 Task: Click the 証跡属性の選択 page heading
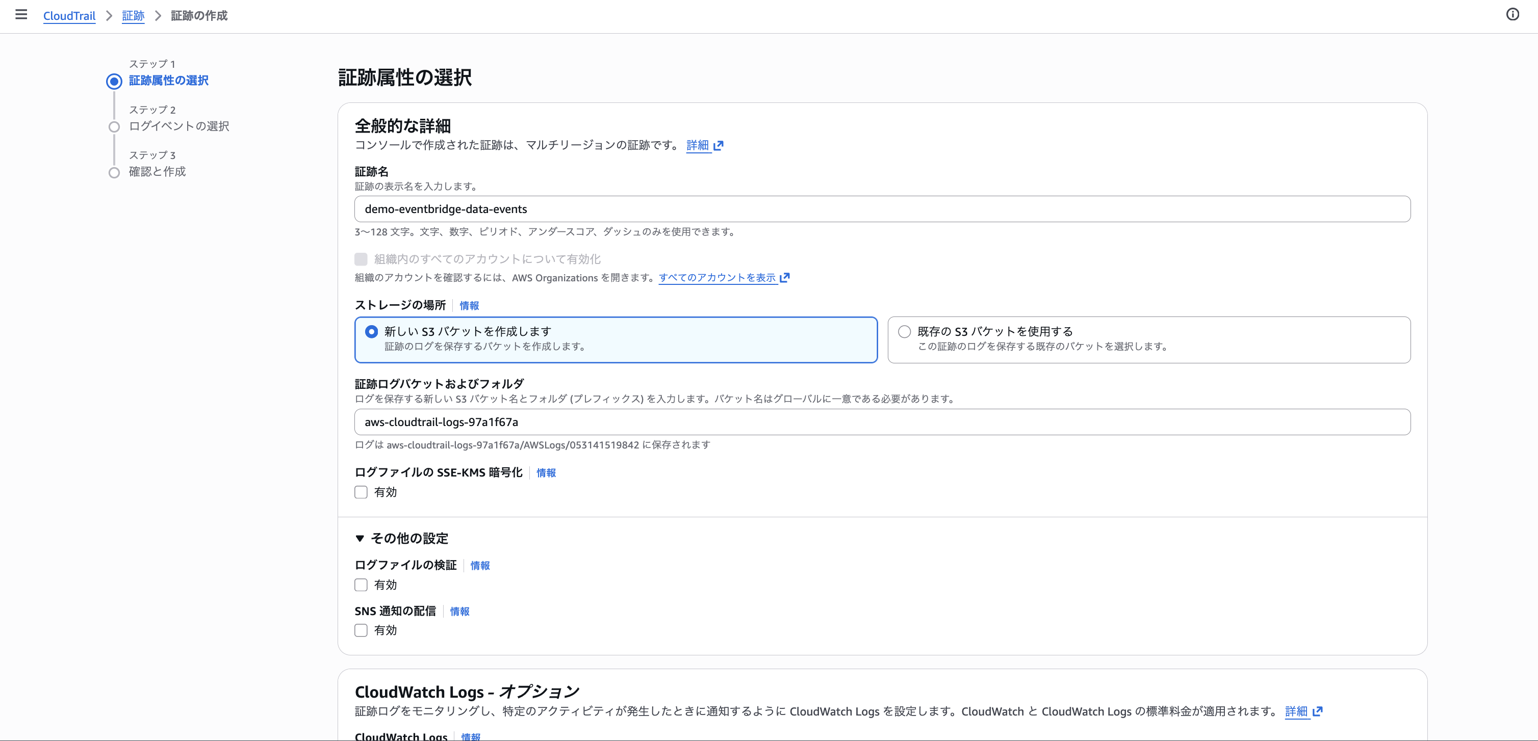[405, 77]
